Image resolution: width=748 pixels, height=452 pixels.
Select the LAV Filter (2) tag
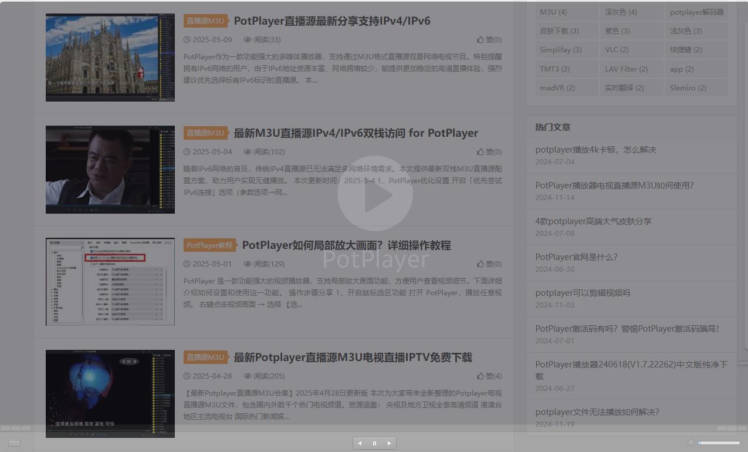(x=631, y=69)
